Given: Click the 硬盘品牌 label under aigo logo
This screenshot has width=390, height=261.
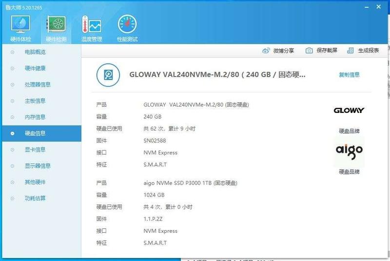Looking at the screenshot, I should click(349, 171).
